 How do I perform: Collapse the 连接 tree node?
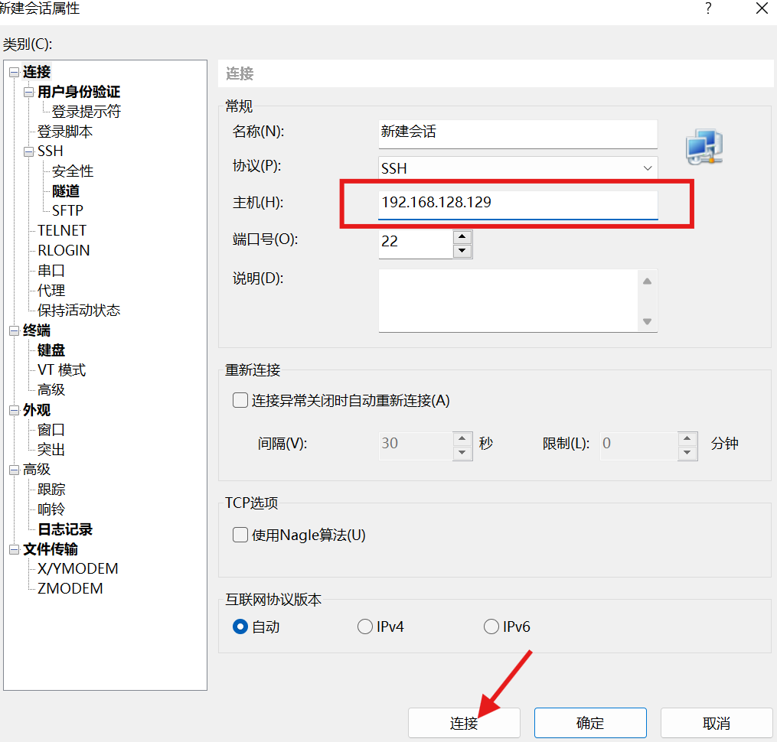pyautogui.click(x=13, y=72)
